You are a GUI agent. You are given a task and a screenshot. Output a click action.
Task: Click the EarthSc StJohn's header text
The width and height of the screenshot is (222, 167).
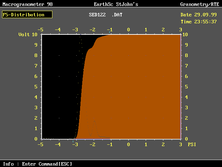pyautogui.click(x=116, y=4)
